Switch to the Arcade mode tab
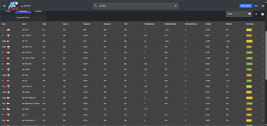This screenshot has width=267, height=126. coord(8,12)
